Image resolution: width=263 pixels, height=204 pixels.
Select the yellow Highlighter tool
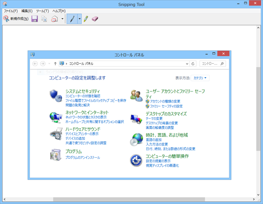coord(86,19)
